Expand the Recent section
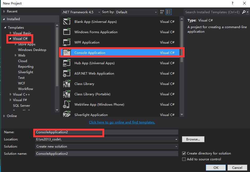 point(4,11)
